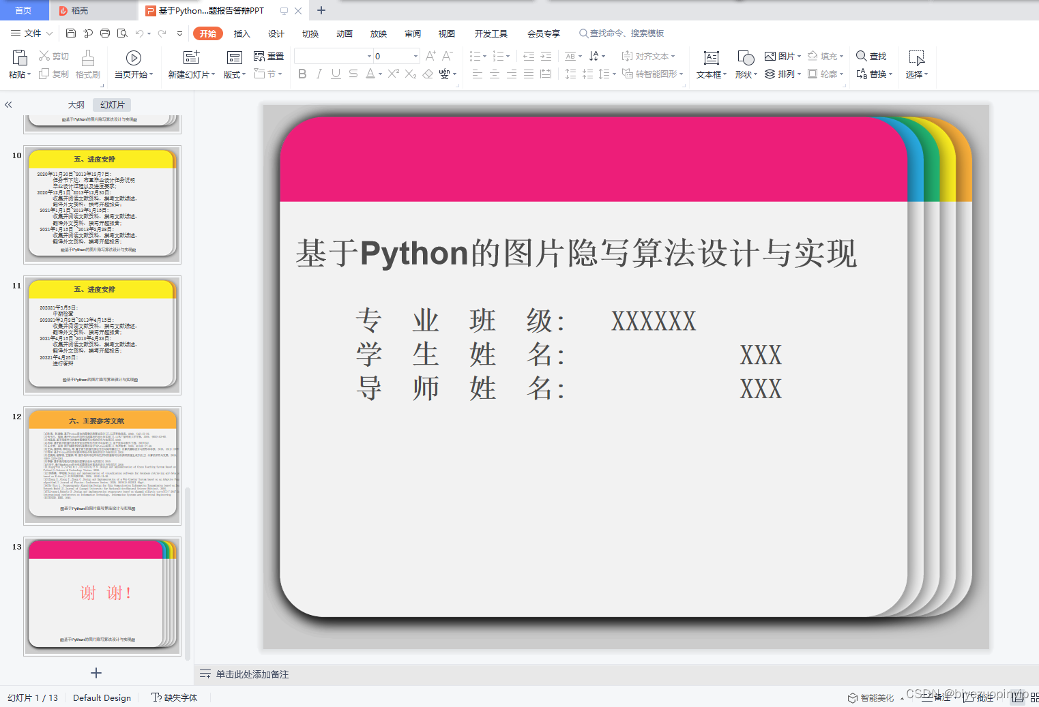Image resolution: width=1039 pixels, height=707 pixels.
Task: Switch panel to Outline (大纲) view
Action: (x=76, y=104)
